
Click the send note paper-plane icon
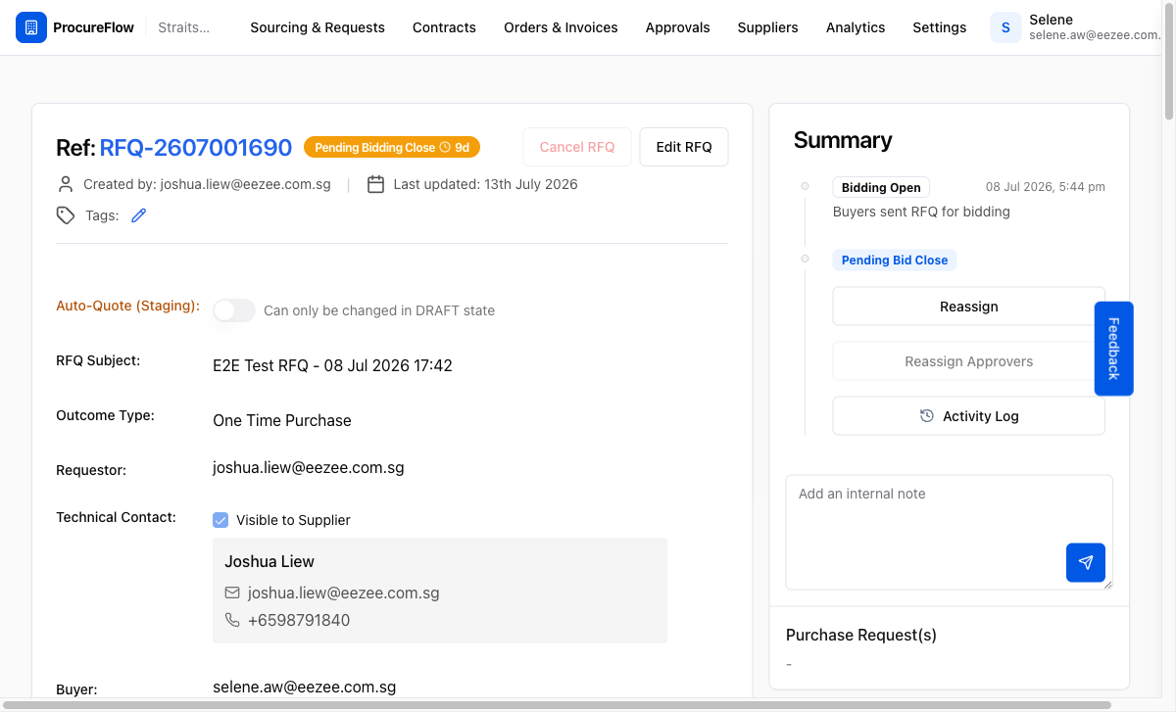1086,562
